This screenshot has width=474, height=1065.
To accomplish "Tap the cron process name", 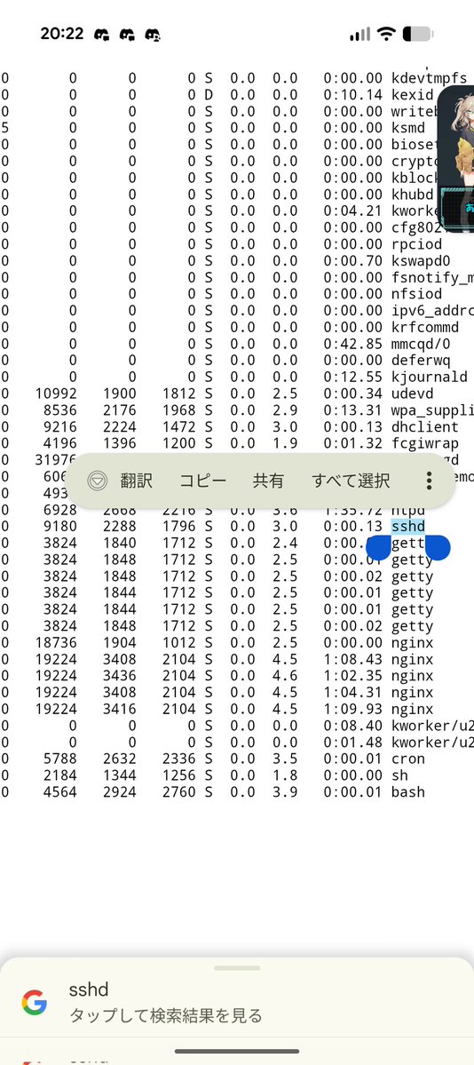I will 408,759.
